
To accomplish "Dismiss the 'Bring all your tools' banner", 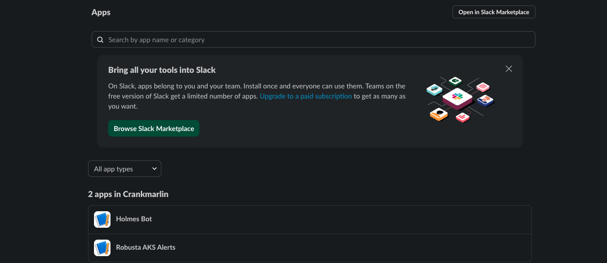I will 508,69.
